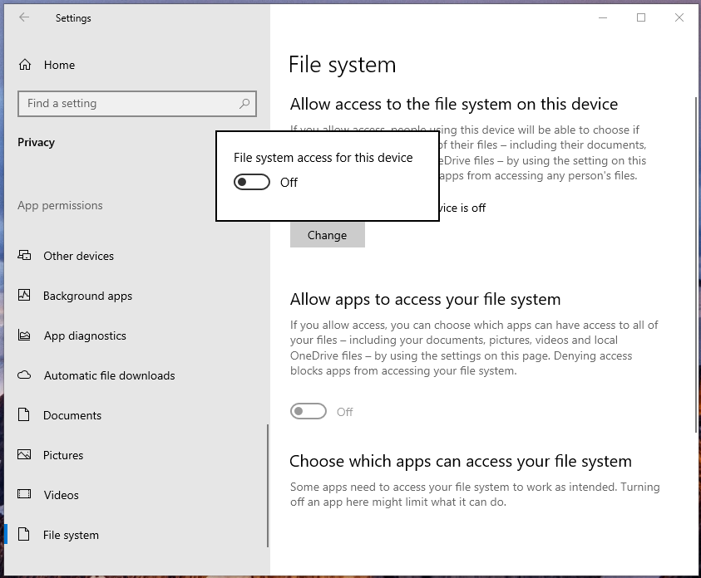The width and height of the screenshot is (701, 578).
Task: Minimize the Settings window
Action: pos(601,17)
